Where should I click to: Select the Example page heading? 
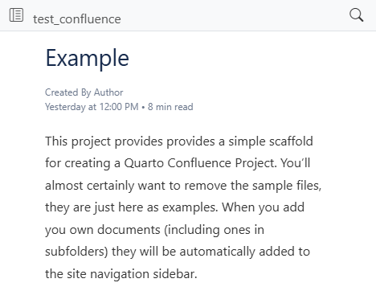point(88,59)
